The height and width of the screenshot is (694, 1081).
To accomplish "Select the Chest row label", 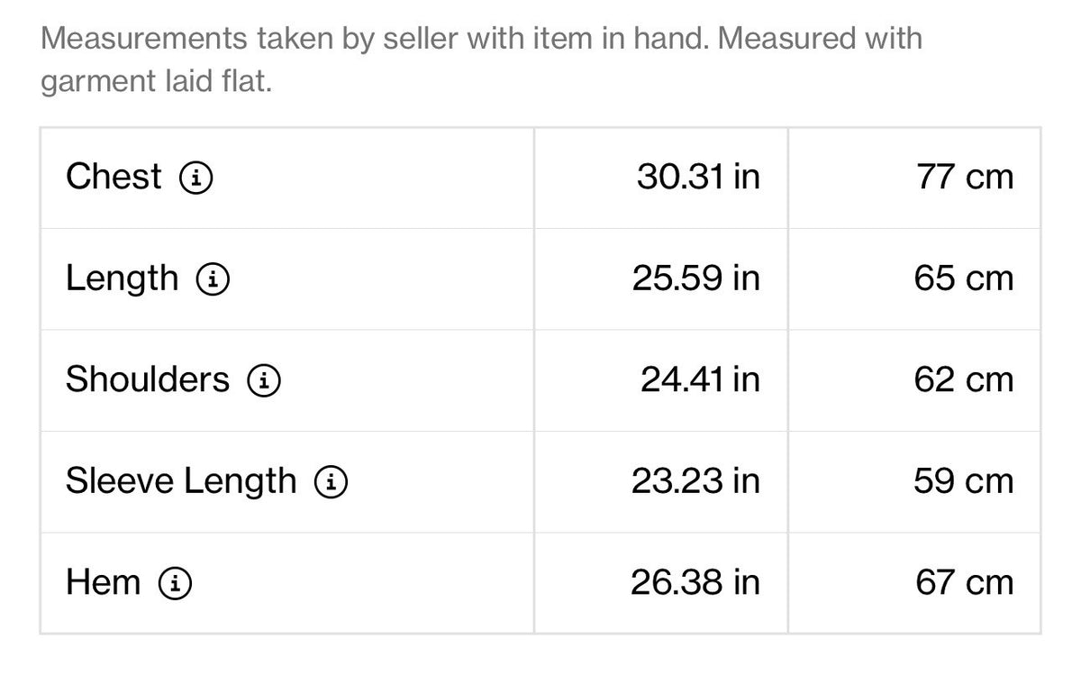I will (114, 177).
